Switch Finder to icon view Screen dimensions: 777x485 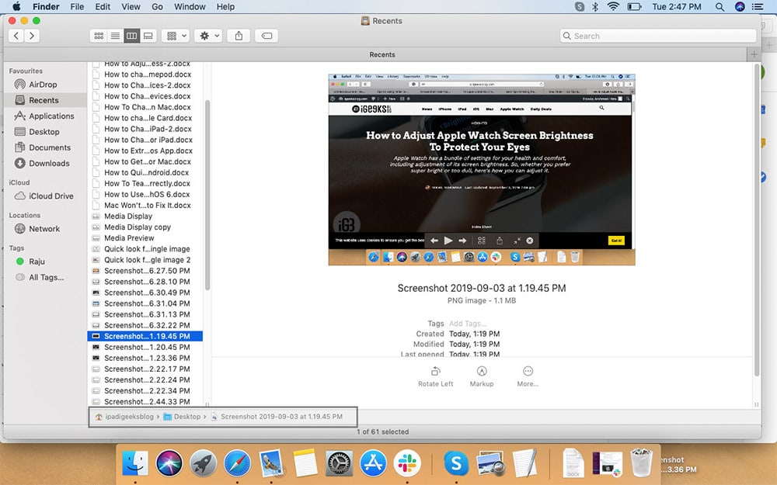[x=99, y=35]
